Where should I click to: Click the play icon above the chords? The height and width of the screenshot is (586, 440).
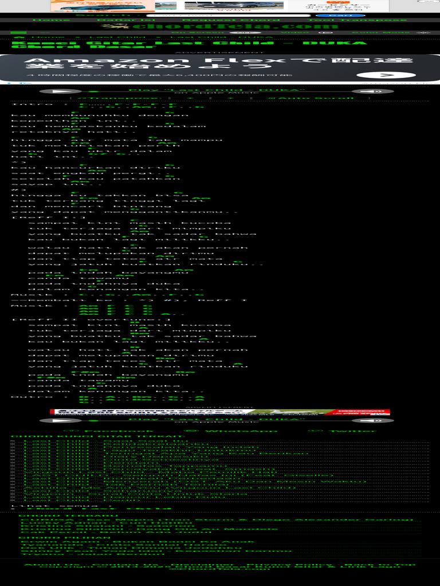(61, 91)
